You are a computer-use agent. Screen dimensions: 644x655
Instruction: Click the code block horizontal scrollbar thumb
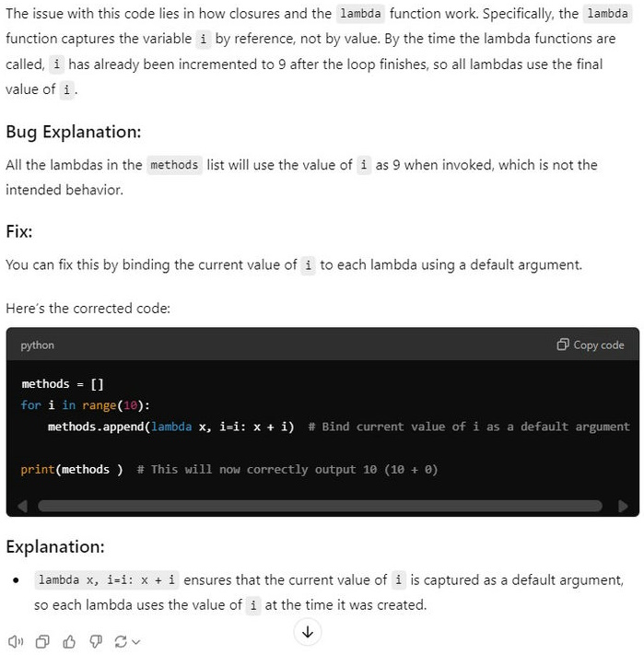click(320, 506)
